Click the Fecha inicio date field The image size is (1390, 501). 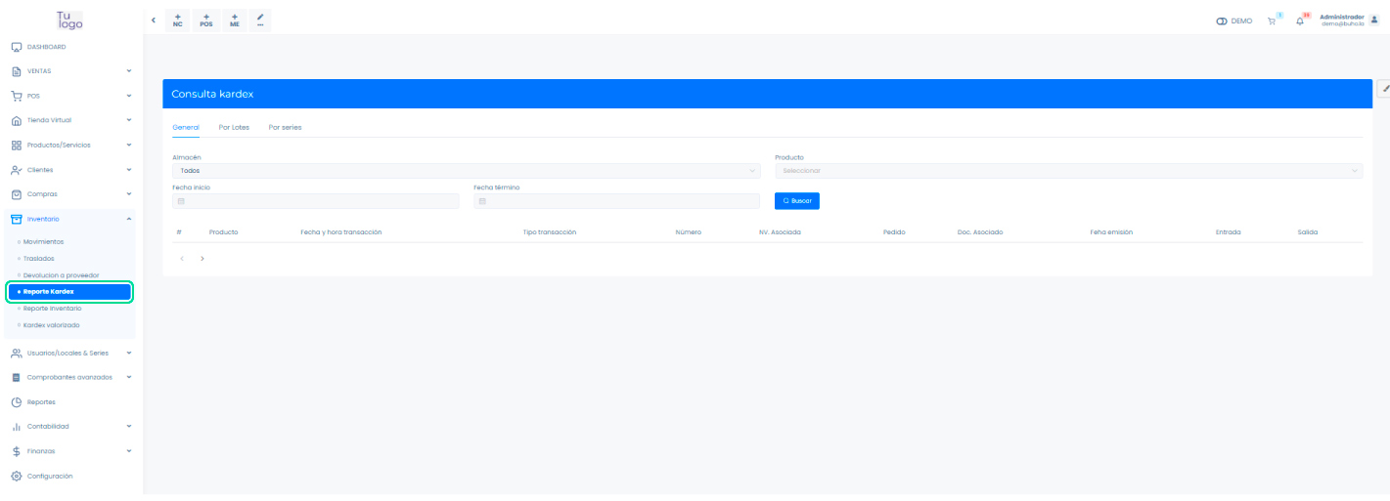(315, 201)
